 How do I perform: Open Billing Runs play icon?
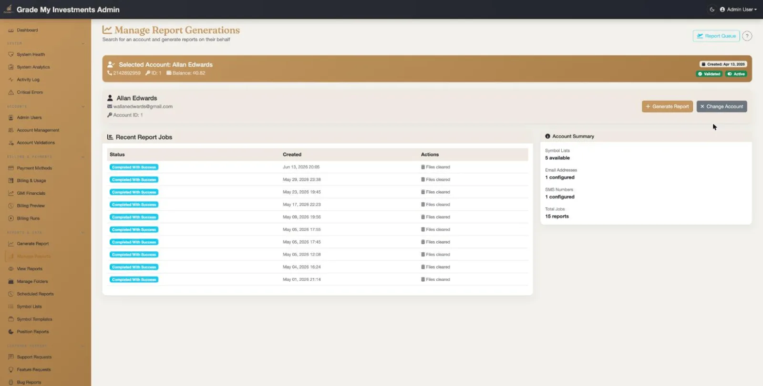pyautogui.click(x=11, y=218)
